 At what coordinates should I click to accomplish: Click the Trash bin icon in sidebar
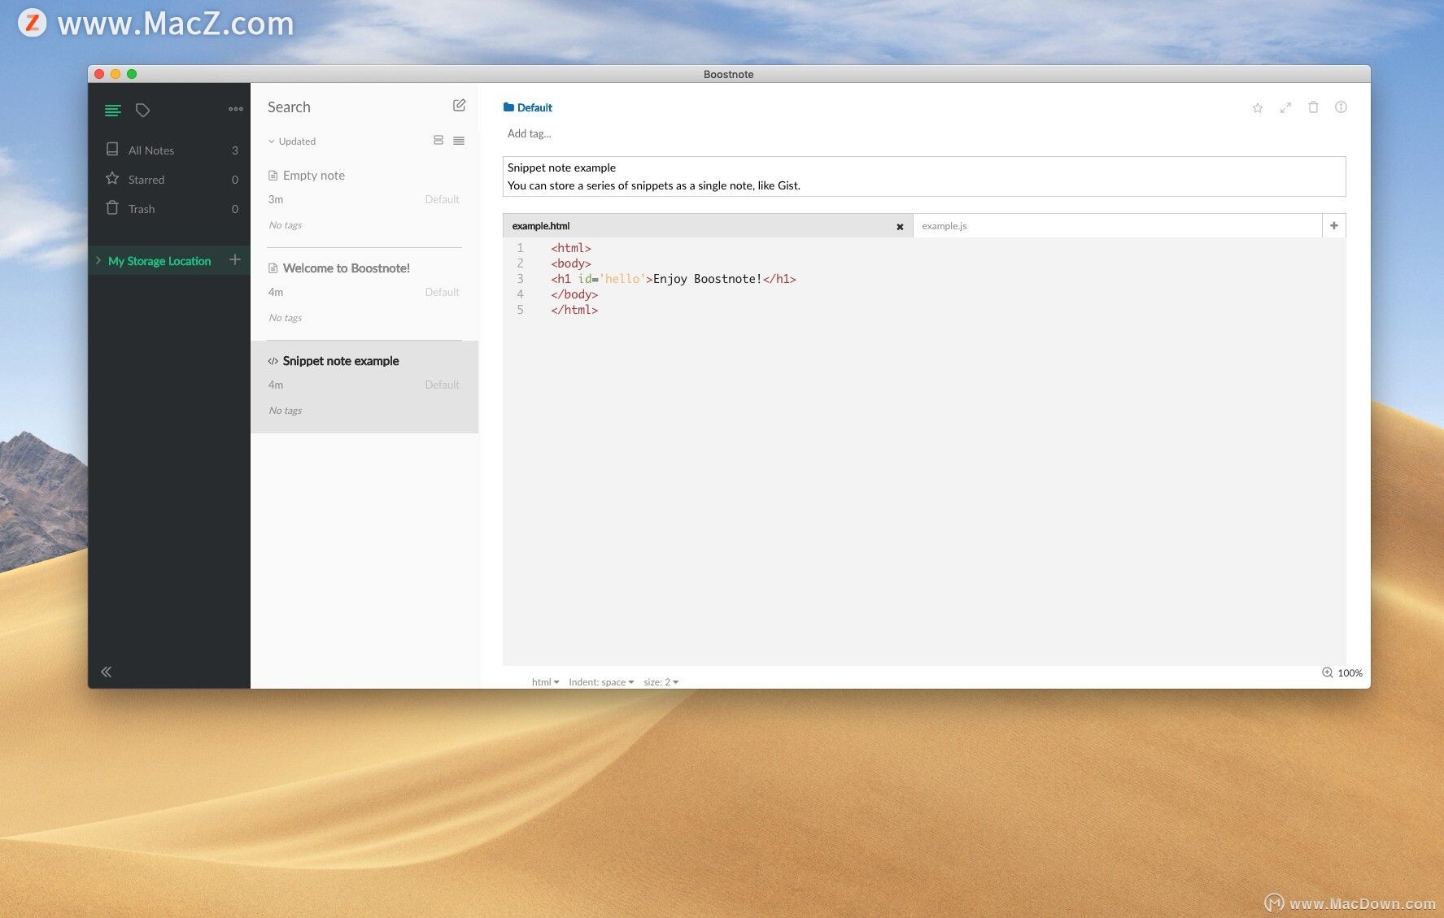click(x=112, y=207)
